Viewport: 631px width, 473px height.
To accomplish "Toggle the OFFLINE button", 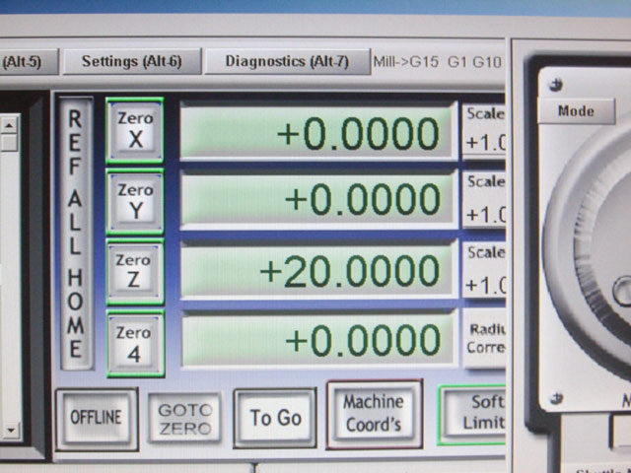I will (x=97, y=418).
